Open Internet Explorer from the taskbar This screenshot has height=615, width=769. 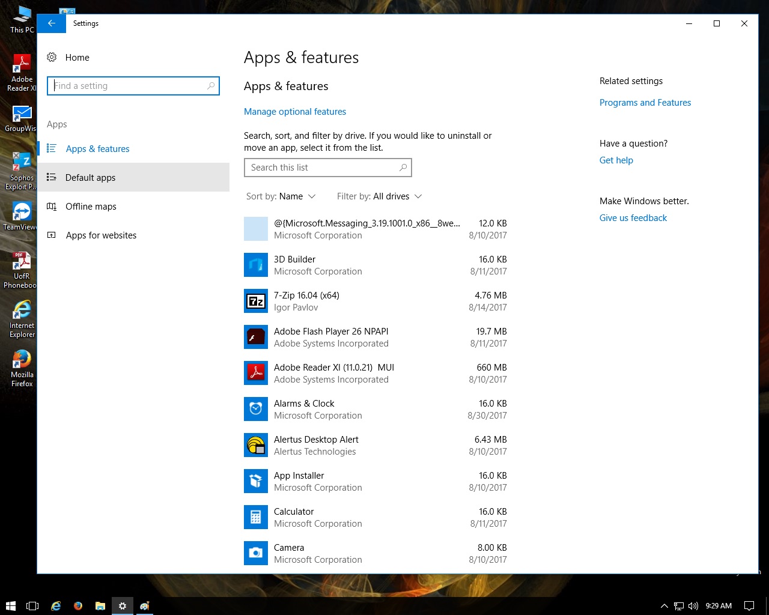point(56,606)
